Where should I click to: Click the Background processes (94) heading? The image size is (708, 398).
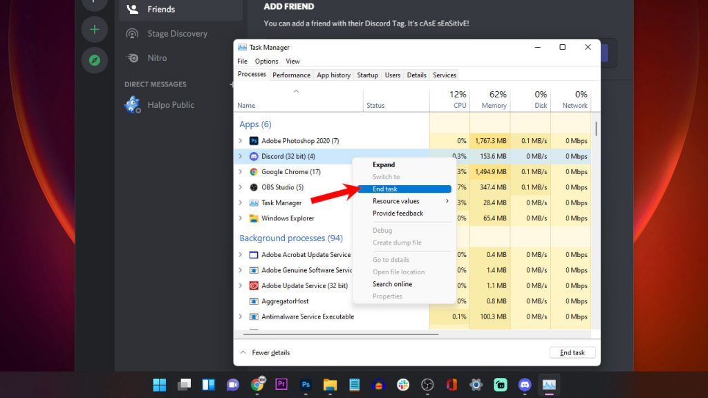[x=291, y=238]
